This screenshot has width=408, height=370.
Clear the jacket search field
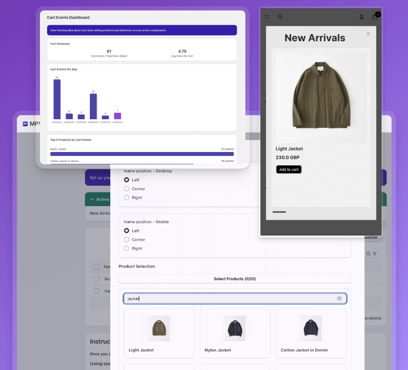click(x=339, y=299)
